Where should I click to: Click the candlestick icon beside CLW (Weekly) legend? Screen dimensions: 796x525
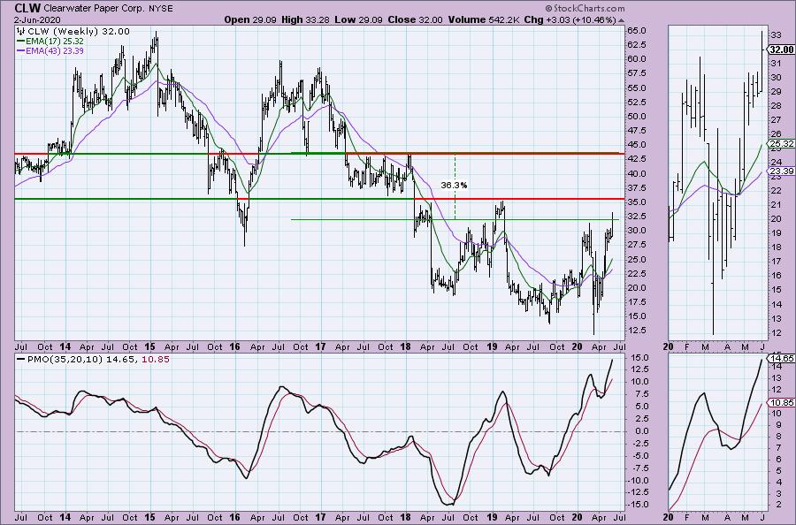[x=21, y=32]
